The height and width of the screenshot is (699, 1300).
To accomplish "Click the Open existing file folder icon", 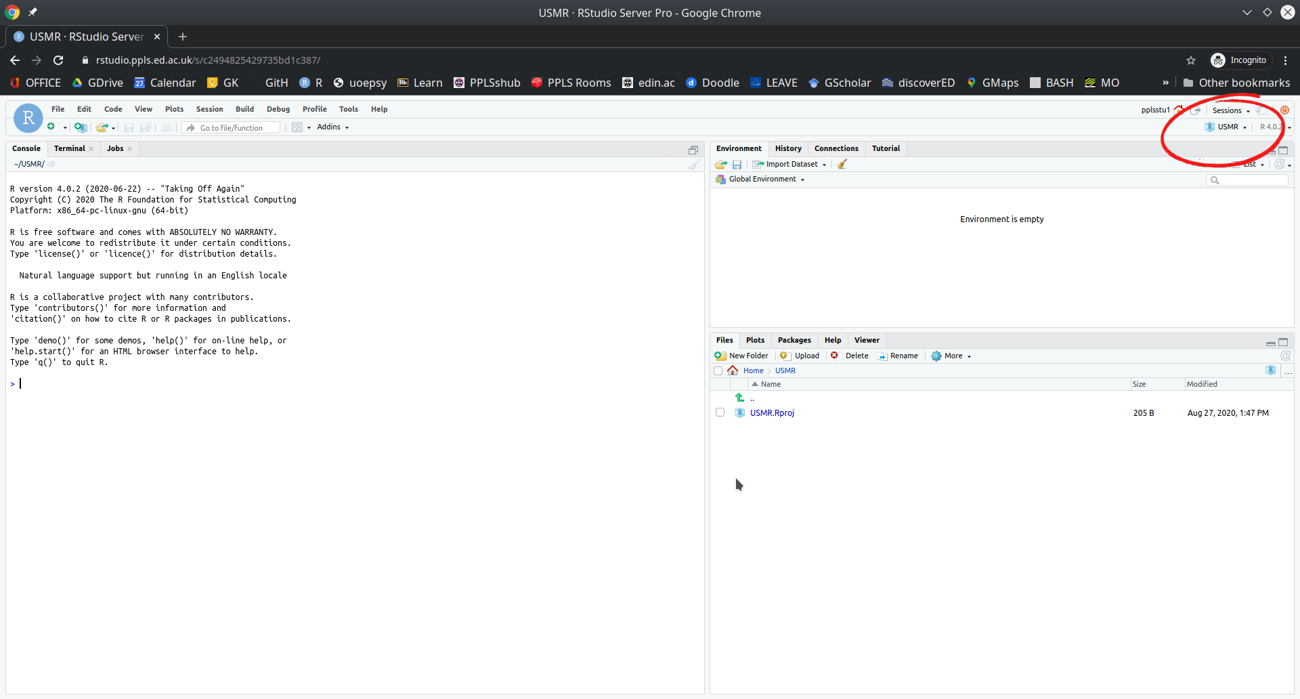I will (102, 127).
